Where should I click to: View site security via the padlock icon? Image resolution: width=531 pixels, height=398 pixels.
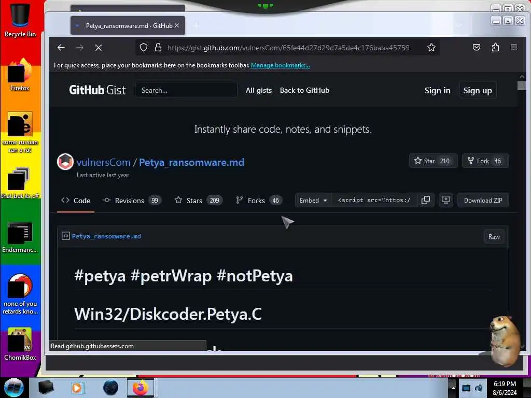coord(158,47)
